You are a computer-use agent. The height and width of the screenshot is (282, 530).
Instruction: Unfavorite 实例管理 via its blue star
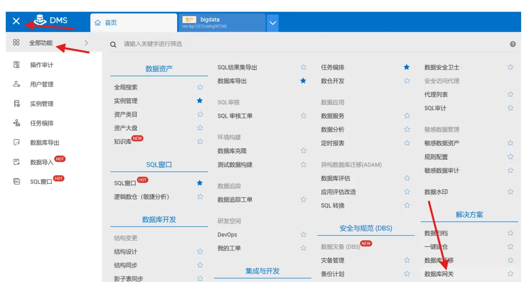pyautogui.click(x=200, y=101)
